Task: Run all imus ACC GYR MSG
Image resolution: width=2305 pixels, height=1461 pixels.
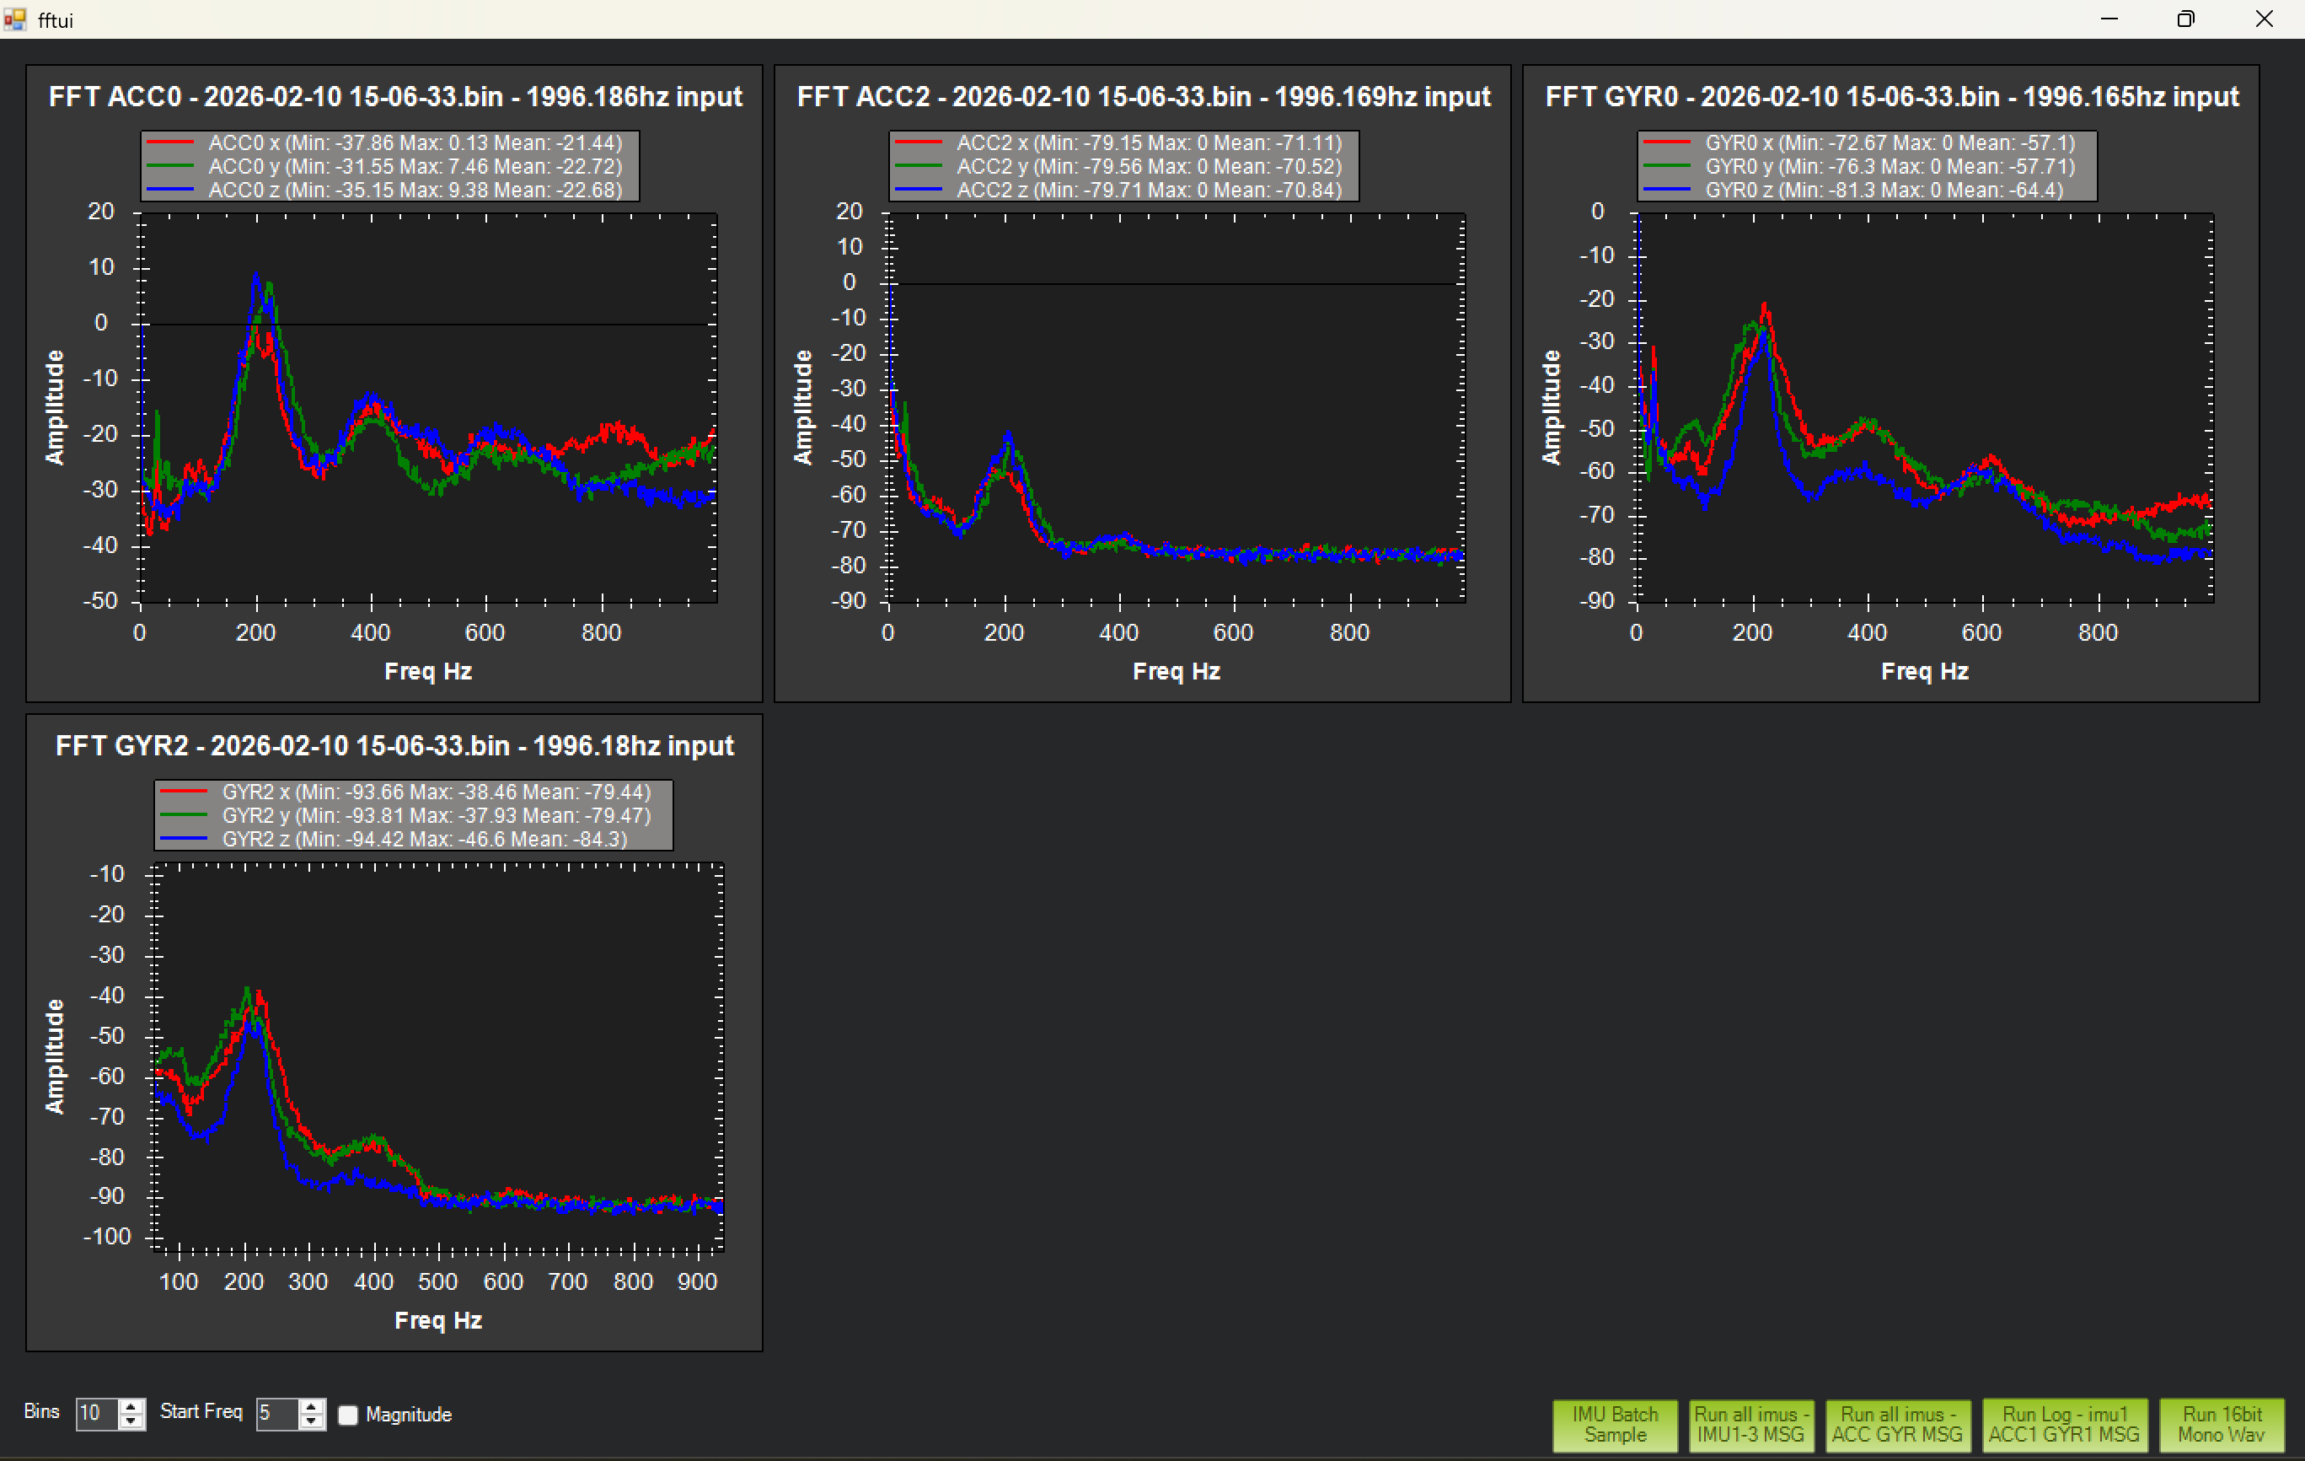Action: click(x=1896, y=1425)
